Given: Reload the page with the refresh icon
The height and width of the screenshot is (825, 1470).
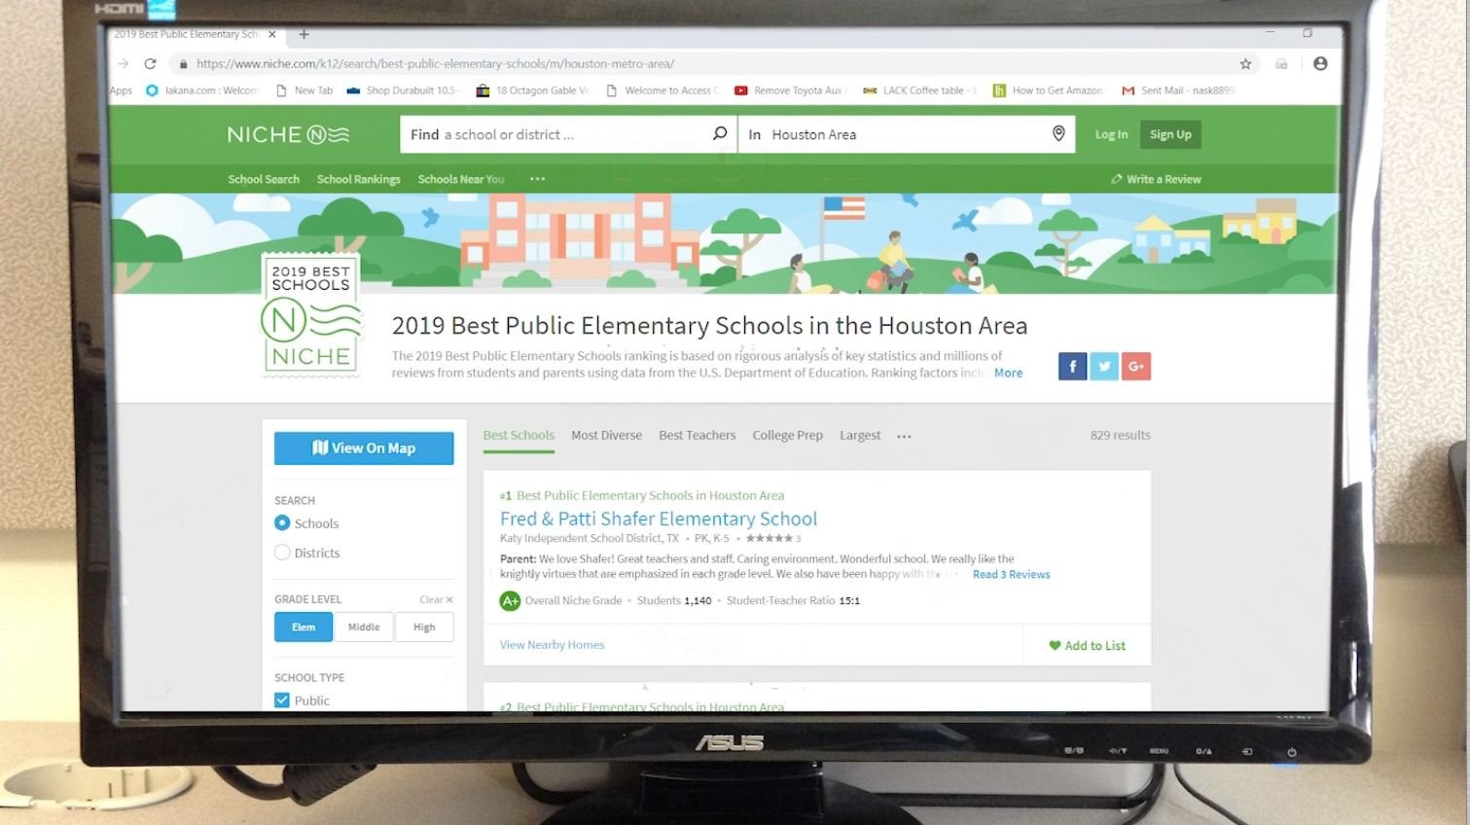Looking at the screenshot, I should tap(150, 64).
